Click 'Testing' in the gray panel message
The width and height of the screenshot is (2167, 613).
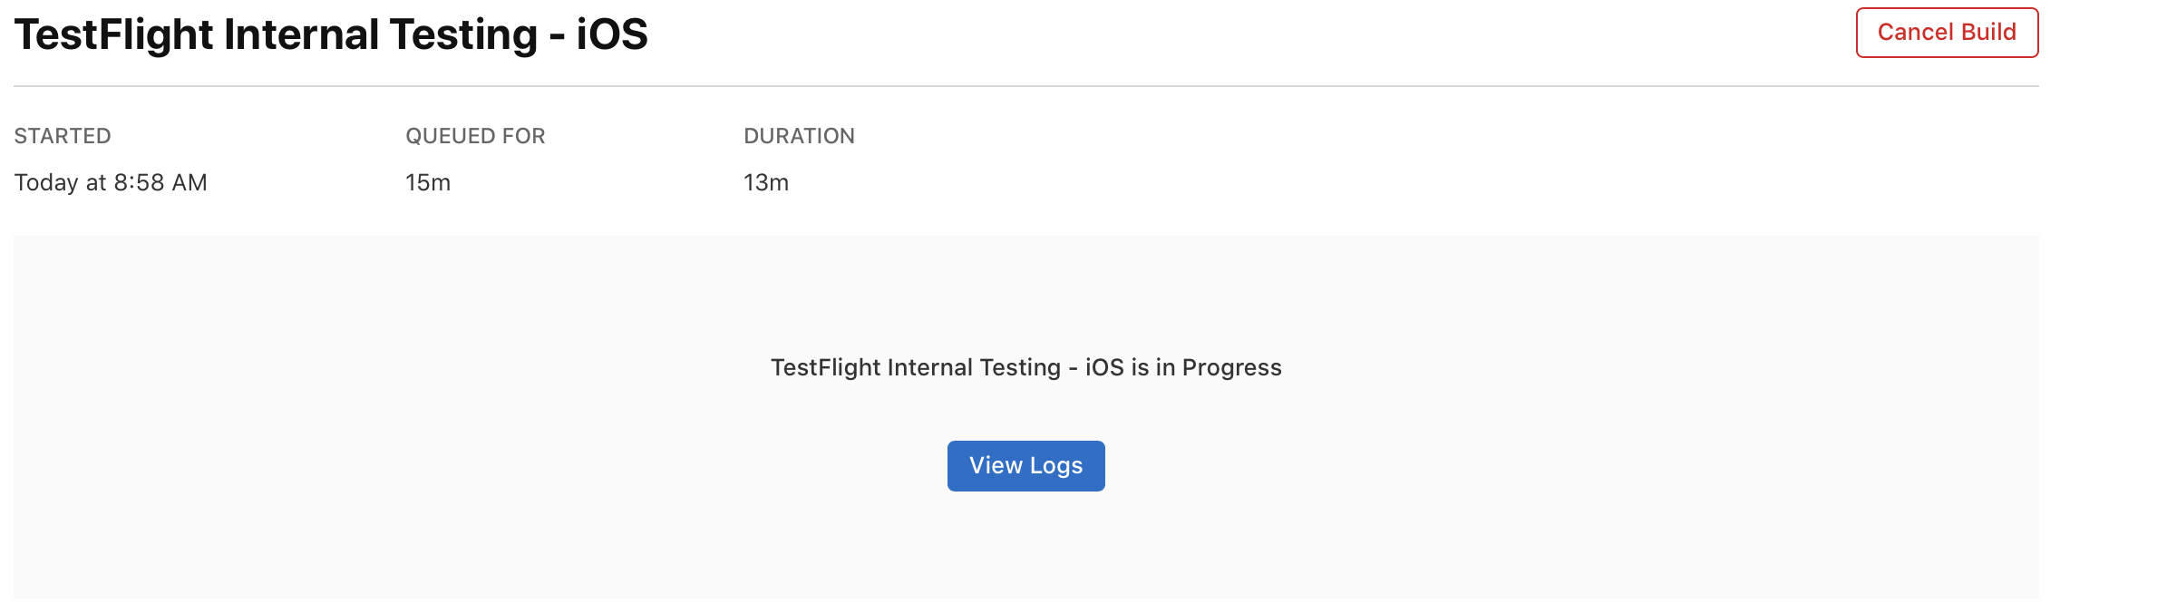click(x=1020, y=367)
